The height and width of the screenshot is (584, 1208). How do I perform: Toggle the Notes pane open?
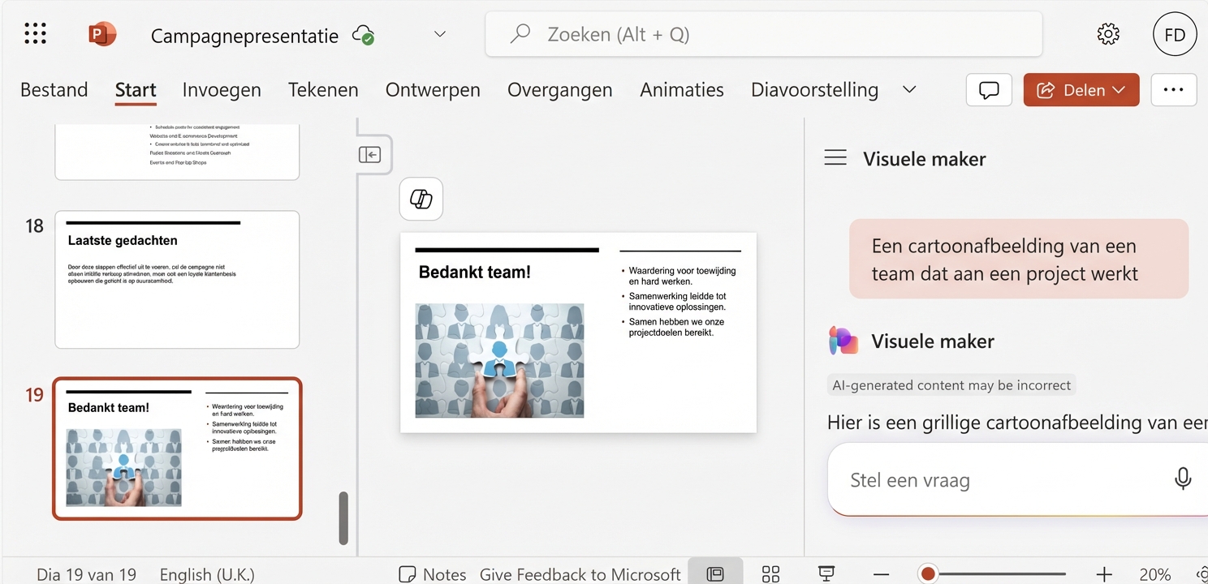[x=431, y=573]
